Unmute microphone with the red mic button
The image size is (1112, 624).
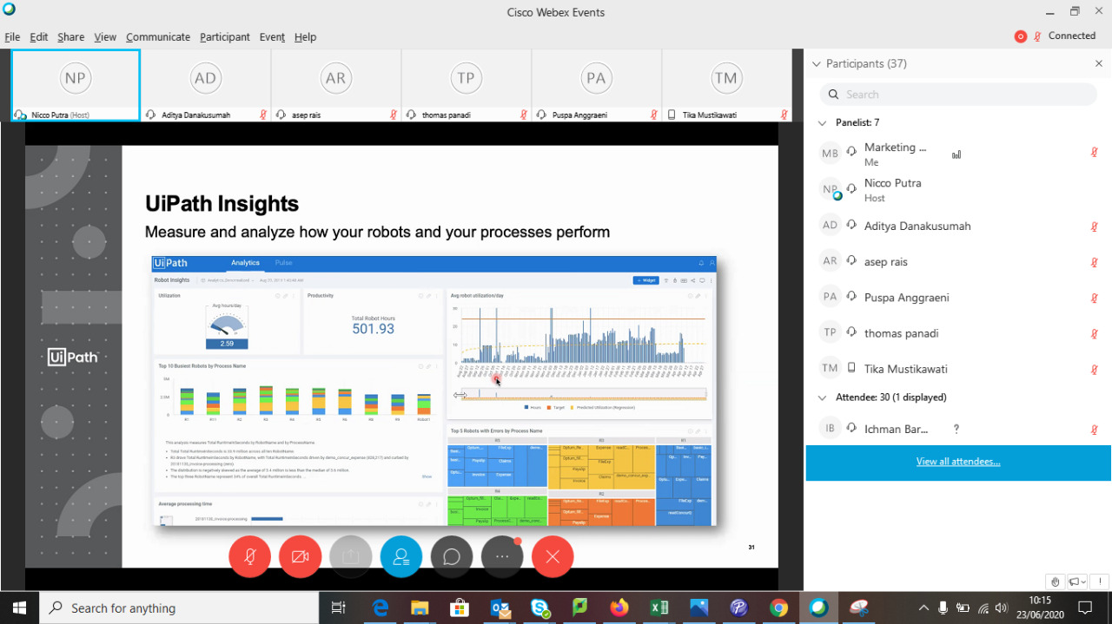tap(249, 557)
